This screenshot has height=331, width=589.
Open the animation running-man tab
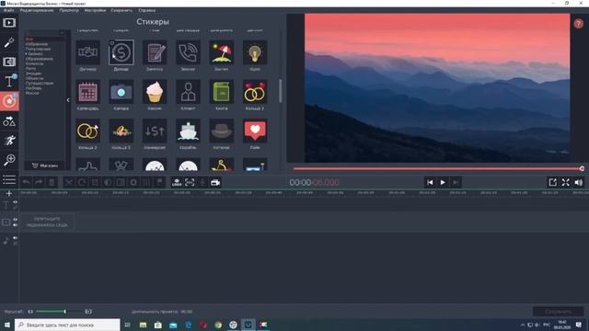tap(9, 141)
